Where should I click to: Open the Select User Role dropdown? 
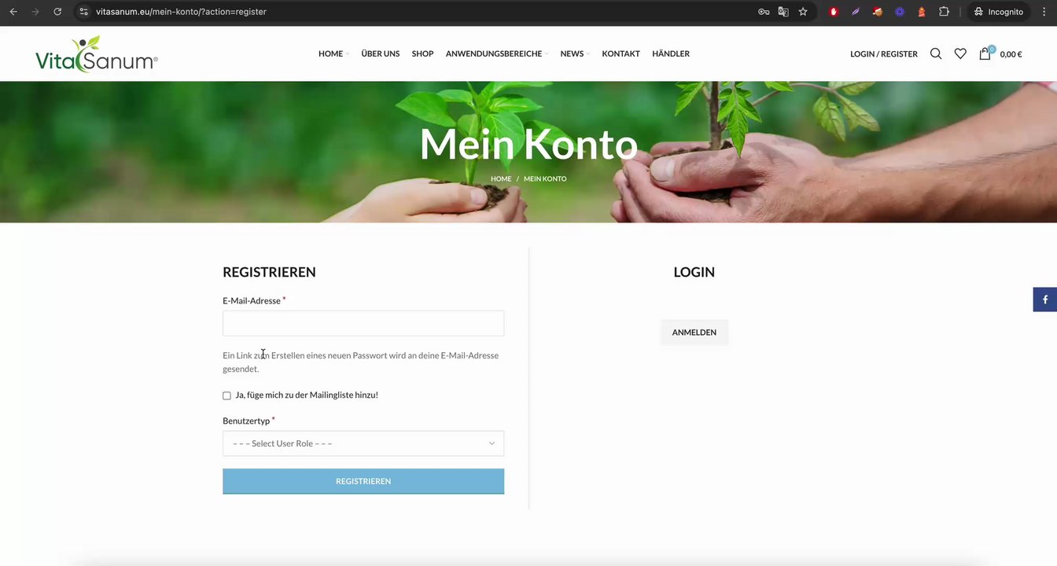(x=363, y=443)
